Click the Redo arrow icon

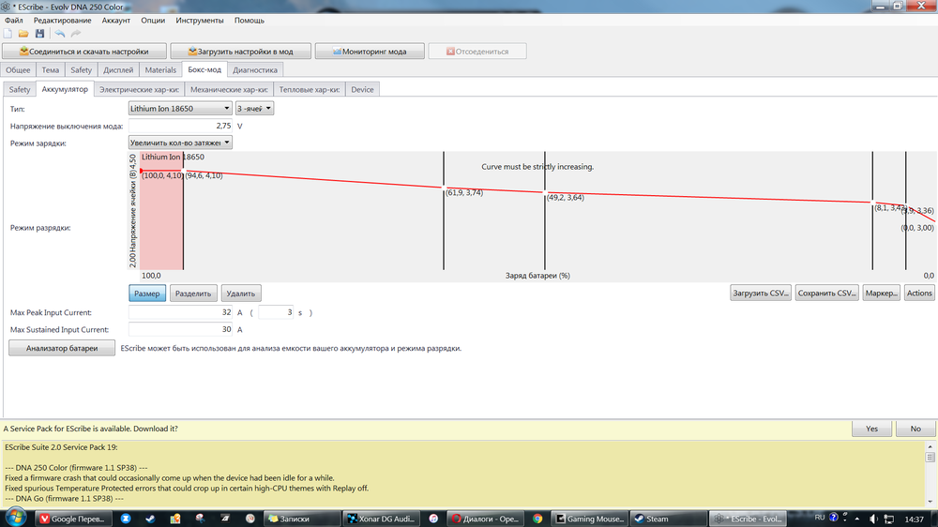coord(76,34)
